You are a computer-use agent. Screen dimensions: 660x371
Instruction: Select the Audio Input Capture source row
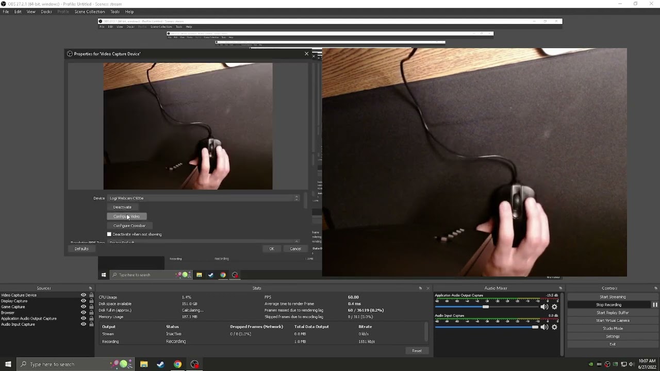(x=47, y=324)
